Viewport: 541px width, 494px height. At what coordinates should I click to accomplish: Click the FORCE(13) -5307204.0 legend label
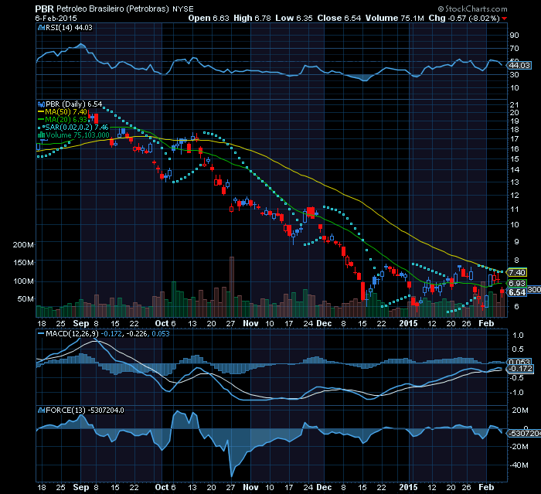tap(84, 410)
